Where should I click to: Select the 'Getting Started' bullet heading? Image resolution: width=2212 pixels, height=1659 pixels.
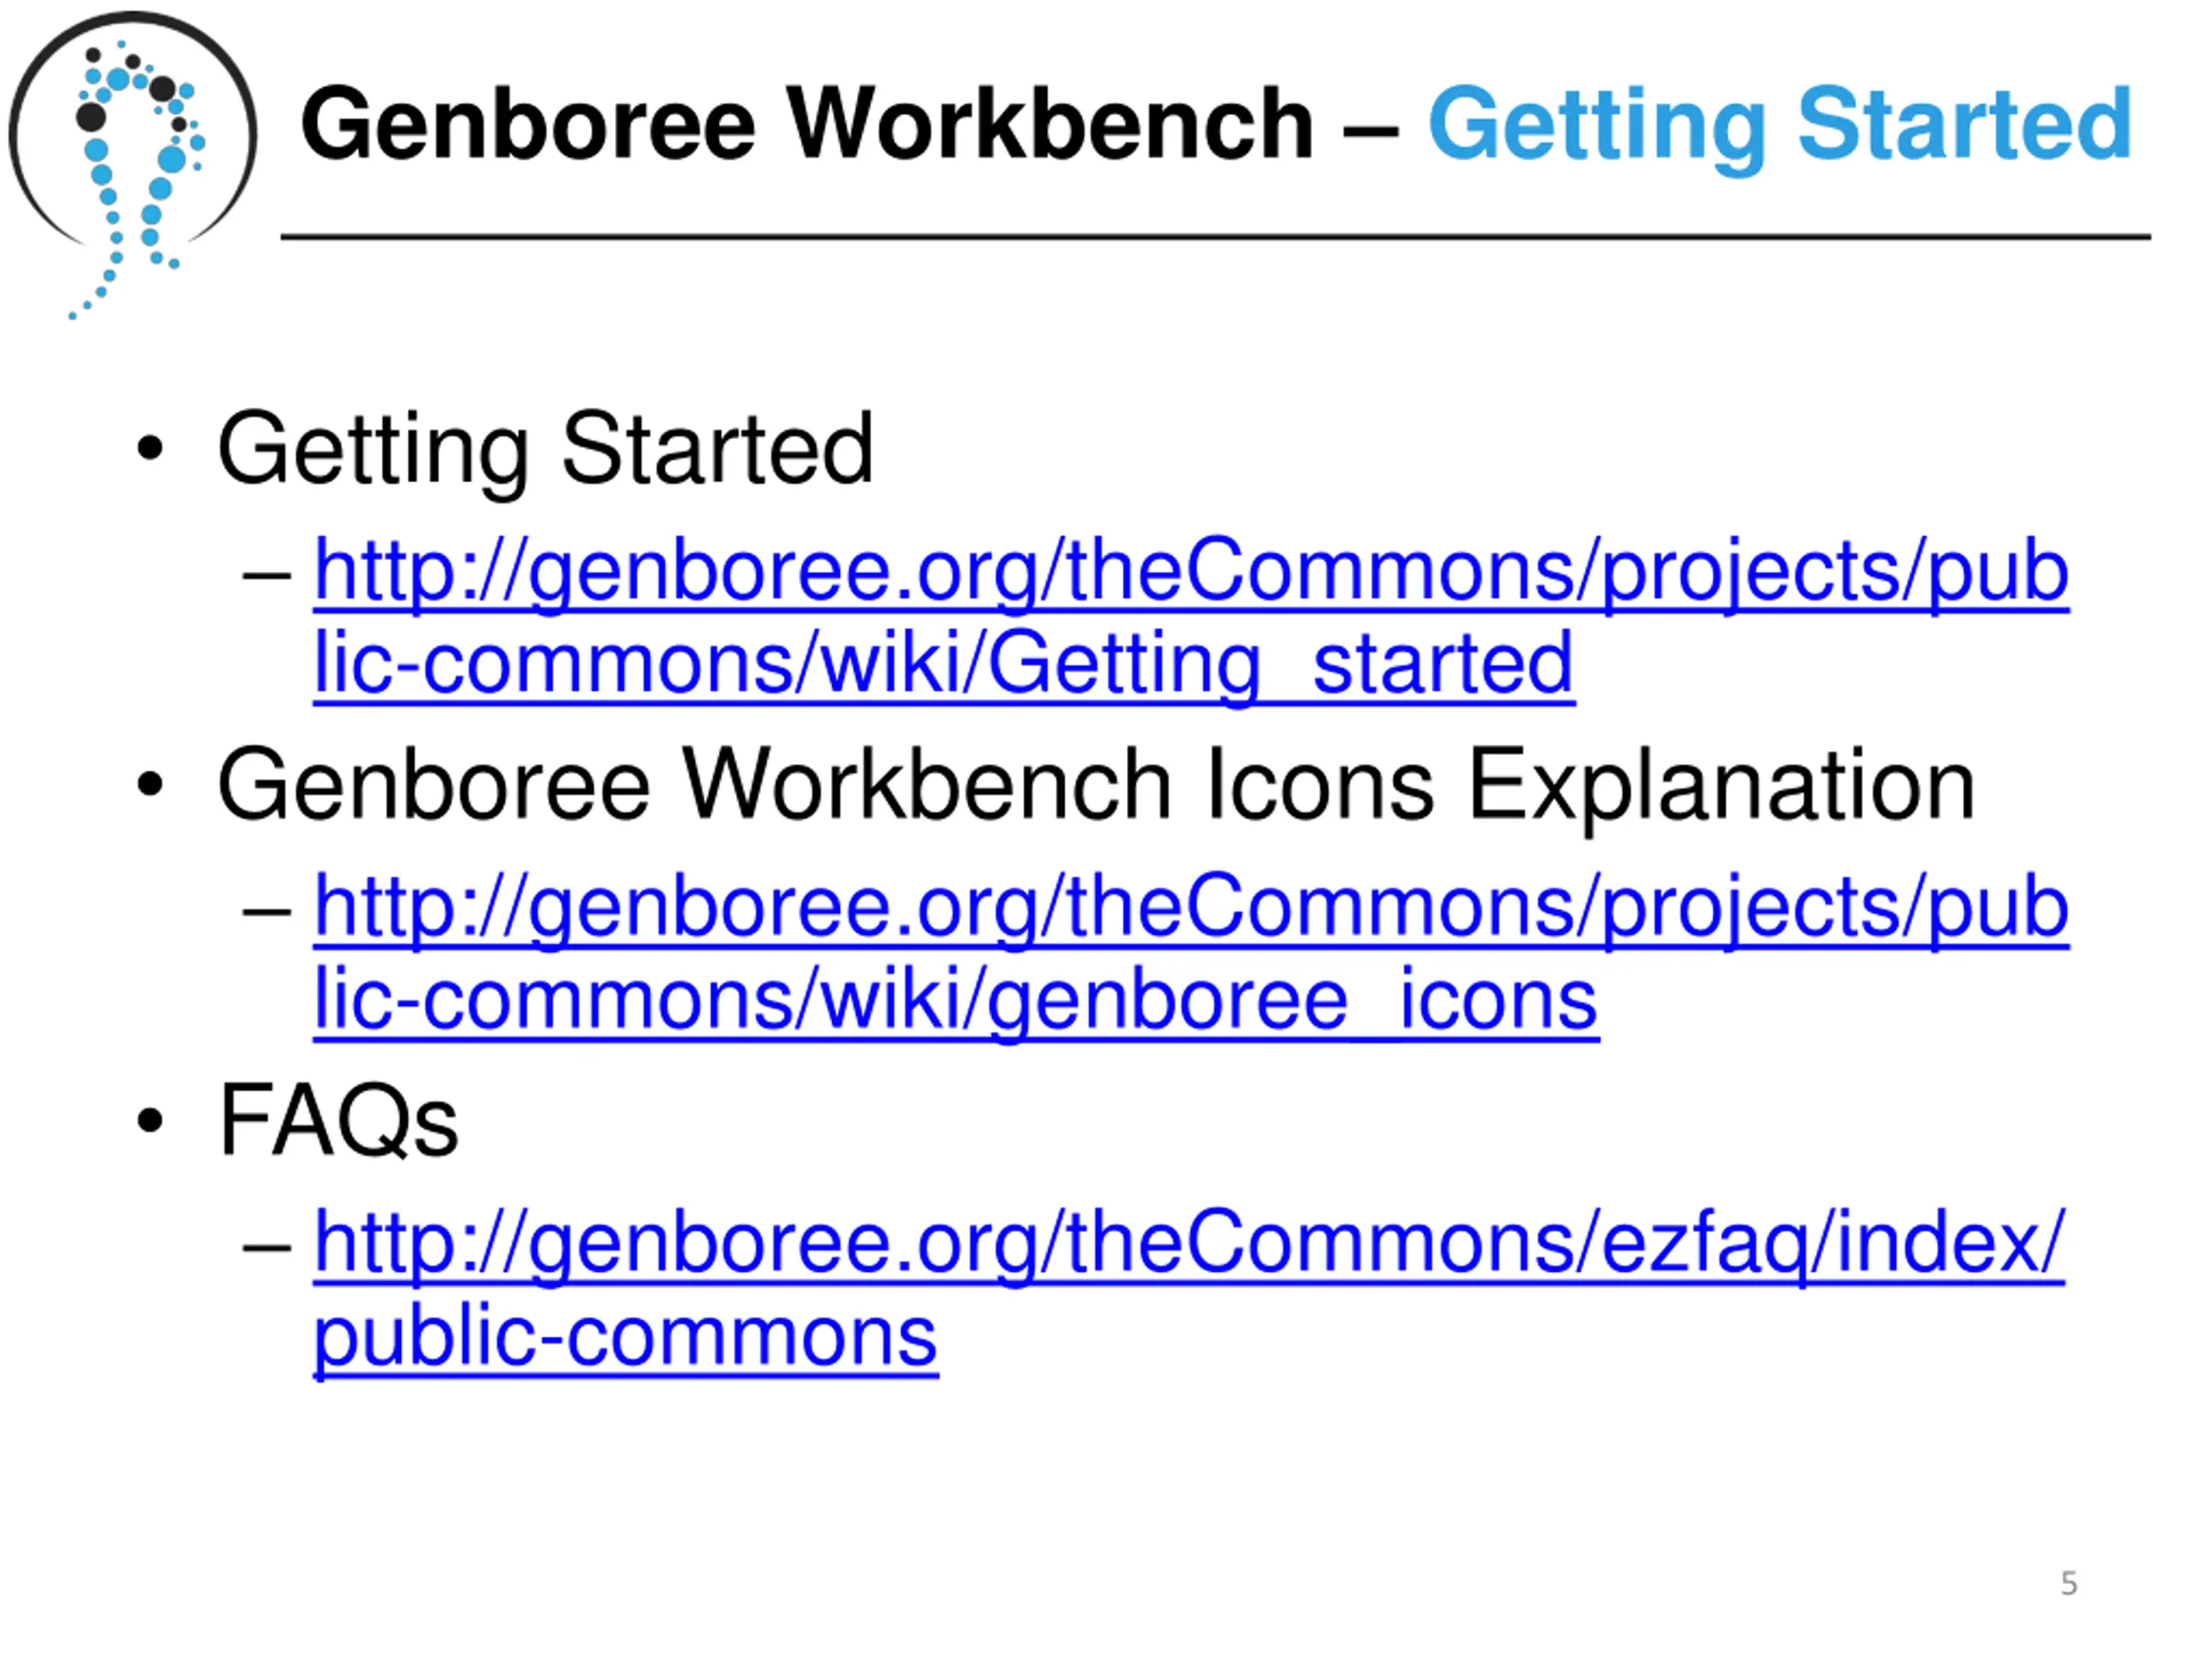[546, 452]
